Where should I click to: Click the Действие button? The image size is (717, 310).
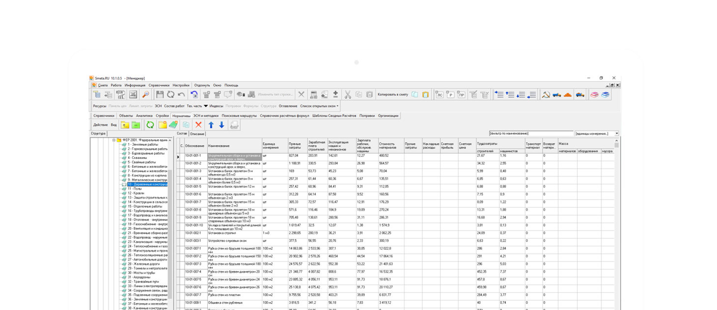tap(100, 125)
